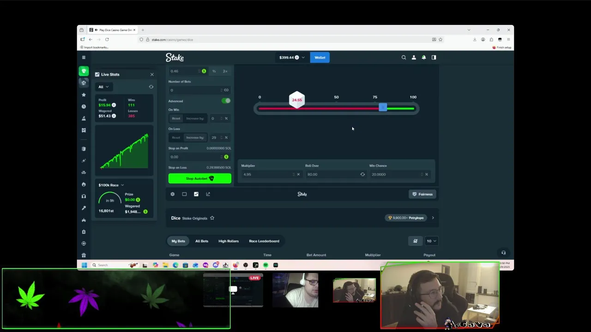Open the sparkle New Releases sidebar icon
The image size is (591, 332).
tap(84, 160)
